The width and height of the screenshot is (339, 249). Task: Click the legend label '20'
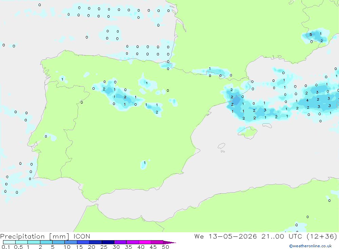pyautogui.click(x=92, y=247)
